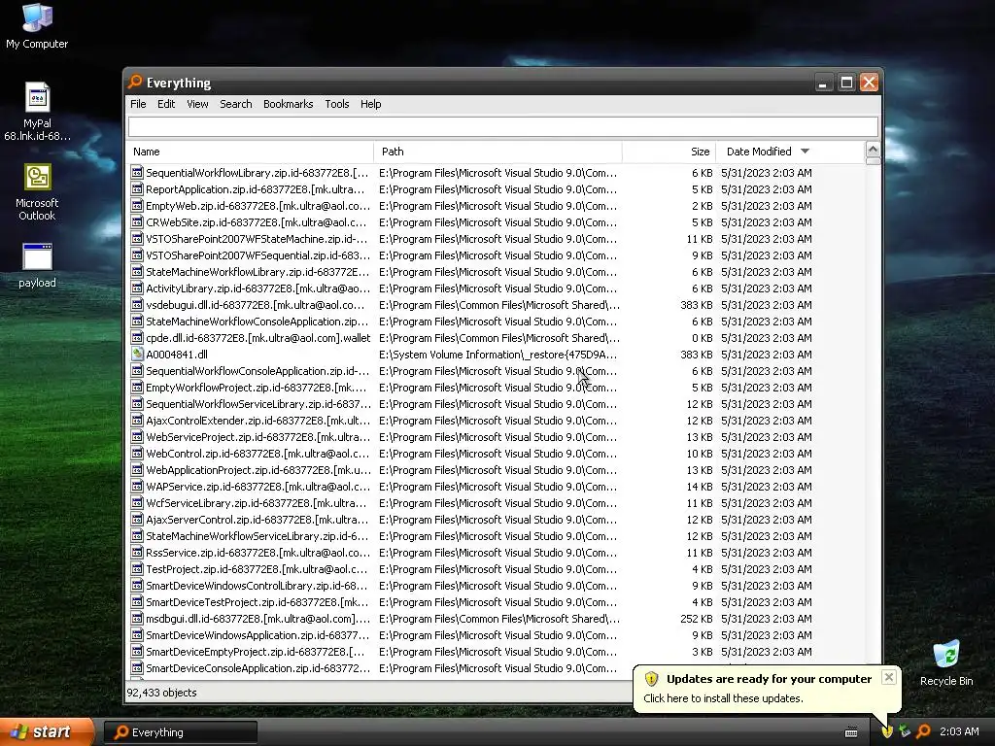Screen dimensions: 995x746
Task: Select the SmartDeviceWindowsApplication.zip file row
Action: (497, 635)
